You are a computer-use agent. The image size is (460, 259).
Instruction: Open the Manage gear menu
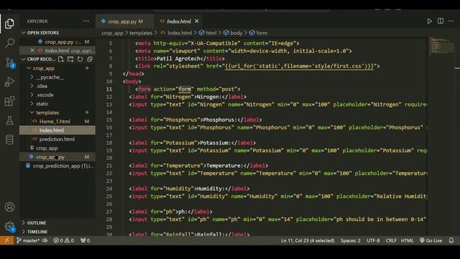9,227
